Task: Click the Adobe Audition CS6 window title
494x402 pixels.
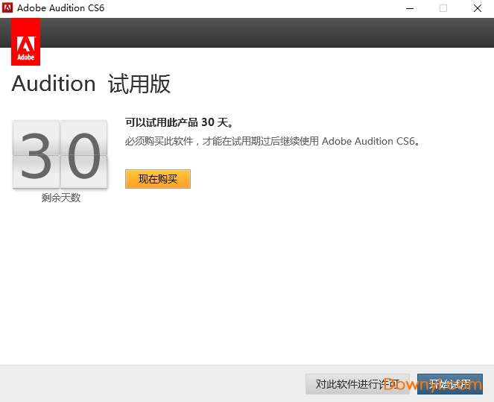Action: [60, 8]
